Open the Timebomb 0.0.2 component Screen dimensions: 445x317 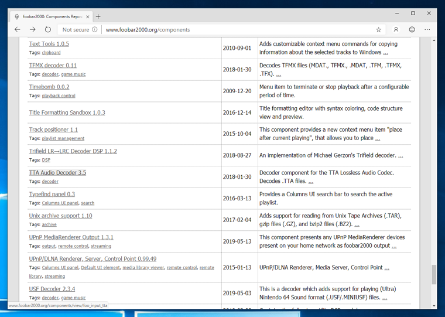pyautogui.click(x=49, y=87)
